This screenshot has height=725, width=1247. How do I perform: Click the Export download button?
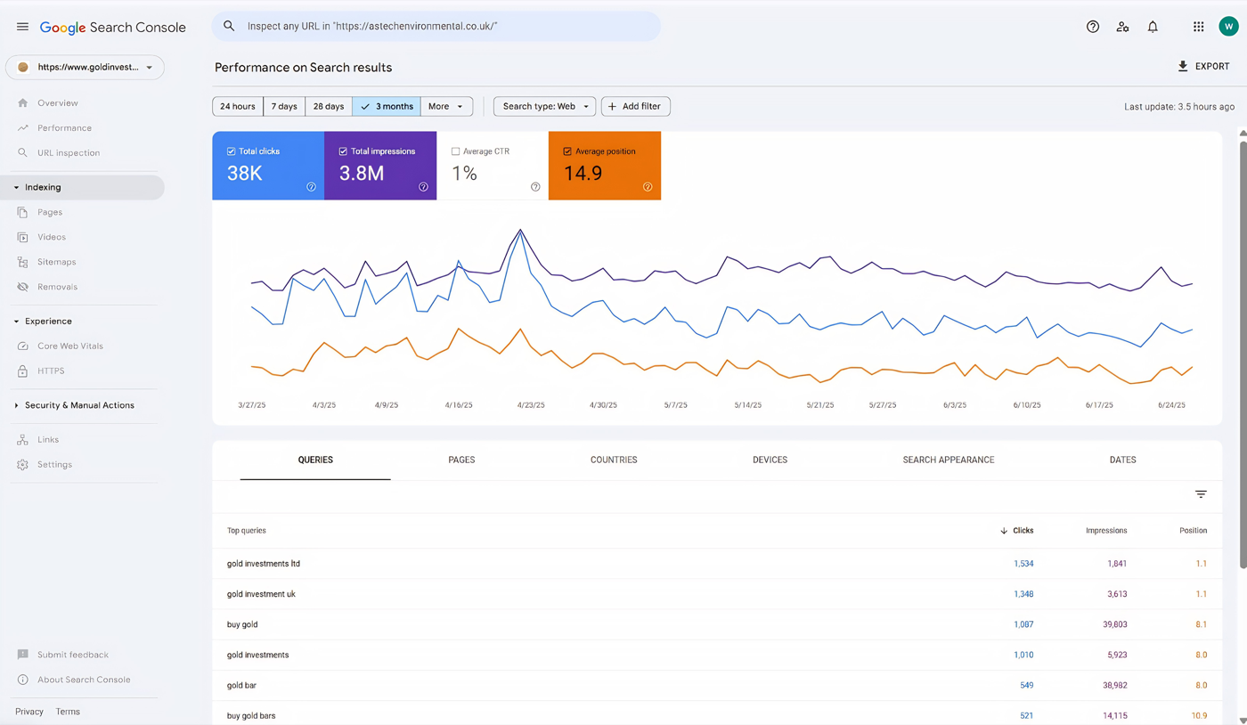[1203, 67]
